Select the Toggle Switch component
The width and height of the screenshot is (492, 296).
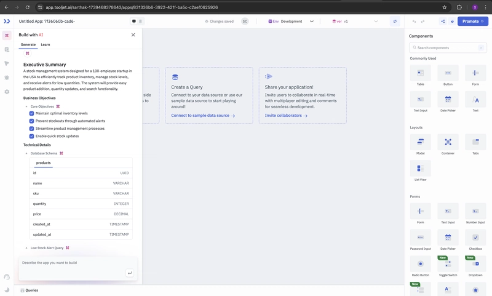(x=448, y=266)
